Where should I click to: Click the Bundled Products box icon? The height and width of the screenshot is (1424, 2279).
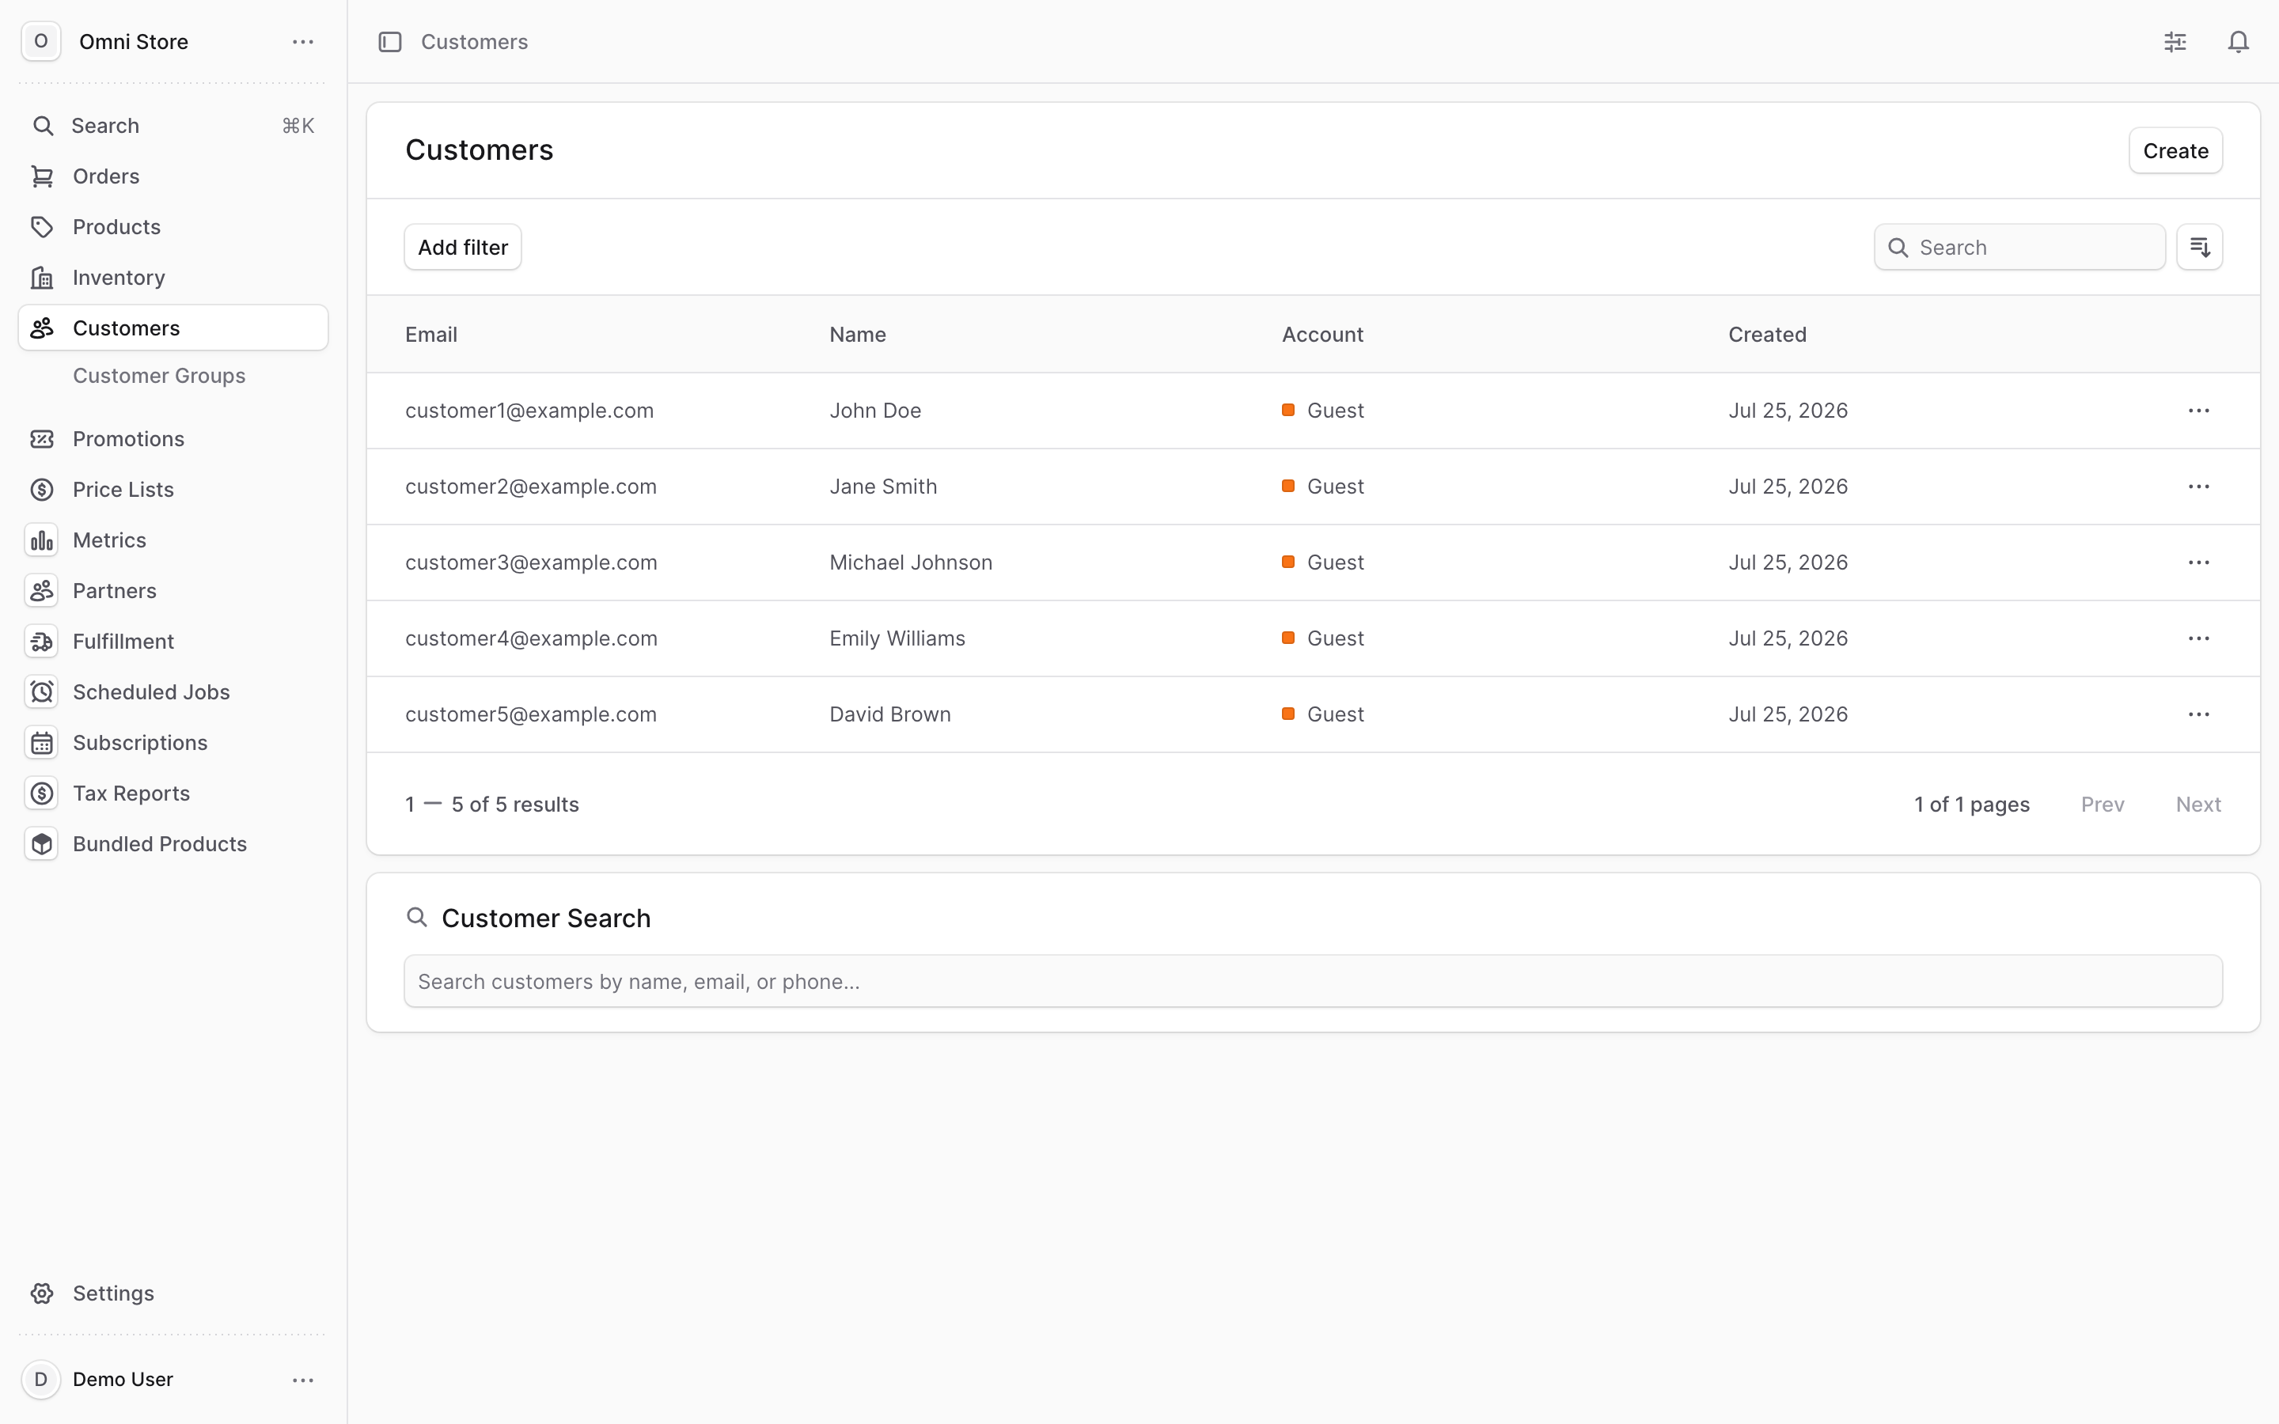43,844
